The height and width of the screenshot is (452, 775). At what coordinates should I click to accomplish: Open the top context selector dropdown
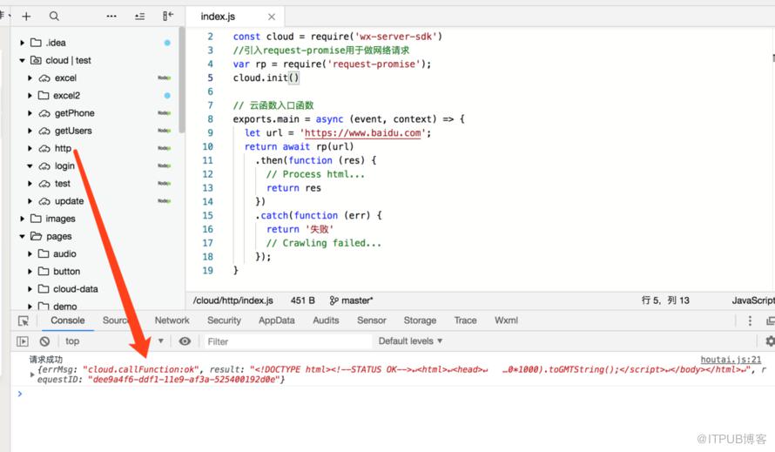click(114, 341)
